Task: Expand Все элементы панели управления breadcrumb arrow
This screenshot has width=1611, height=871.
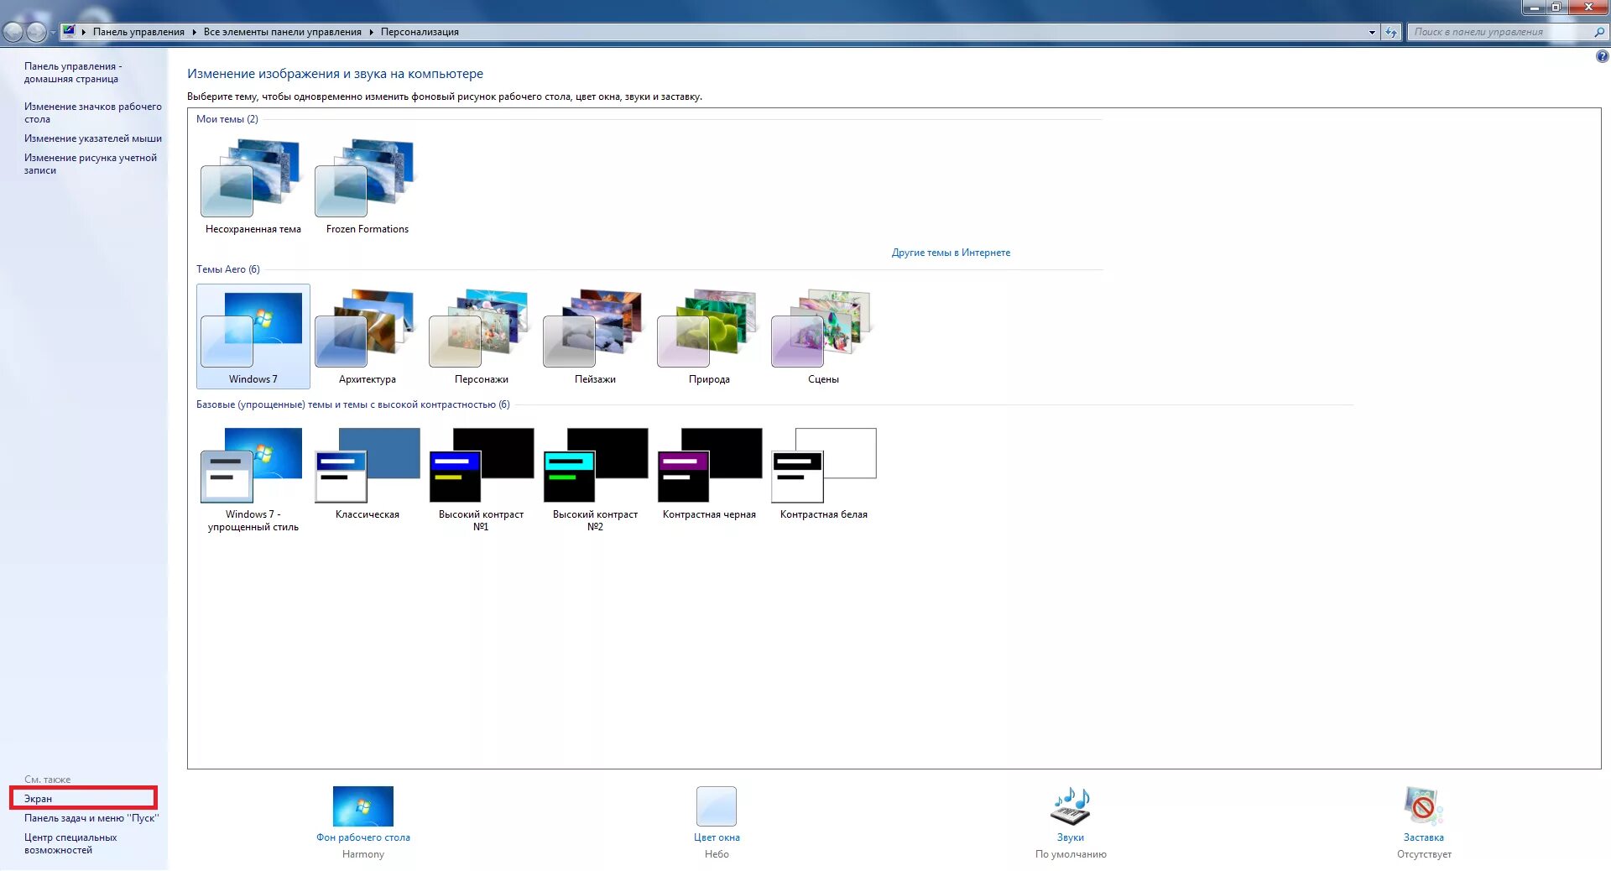Action: [371, 32]
